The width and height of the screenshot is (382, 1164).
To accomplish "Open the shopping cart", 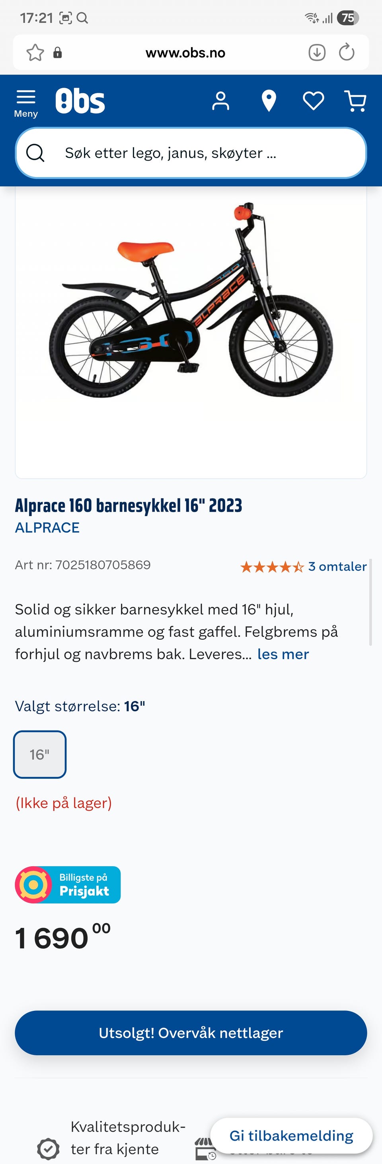I will 355,101.
